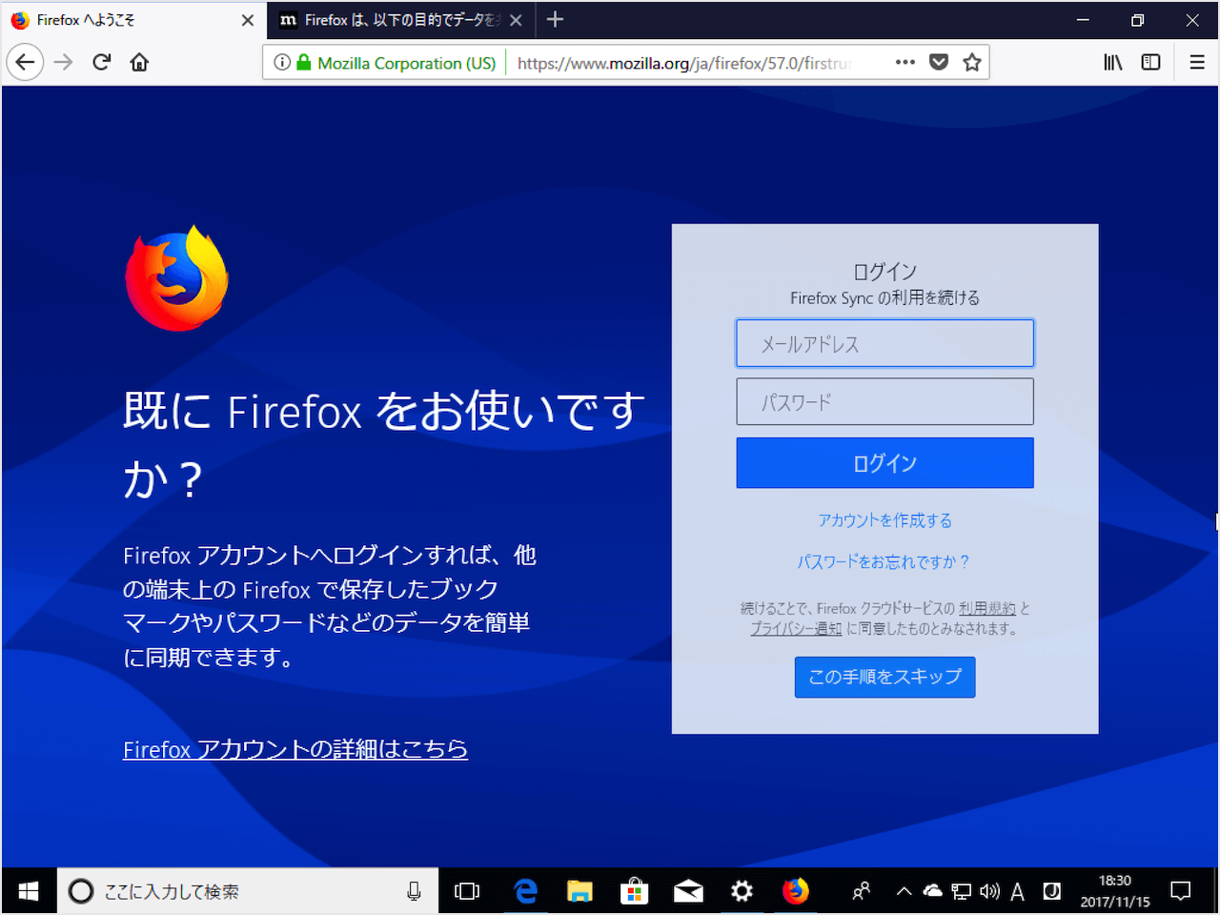The height and width of the screenshot is (915, 1220).
Task: Click the large Firefox logo on page
Action: pyautogui.click(x=177, y=278)
